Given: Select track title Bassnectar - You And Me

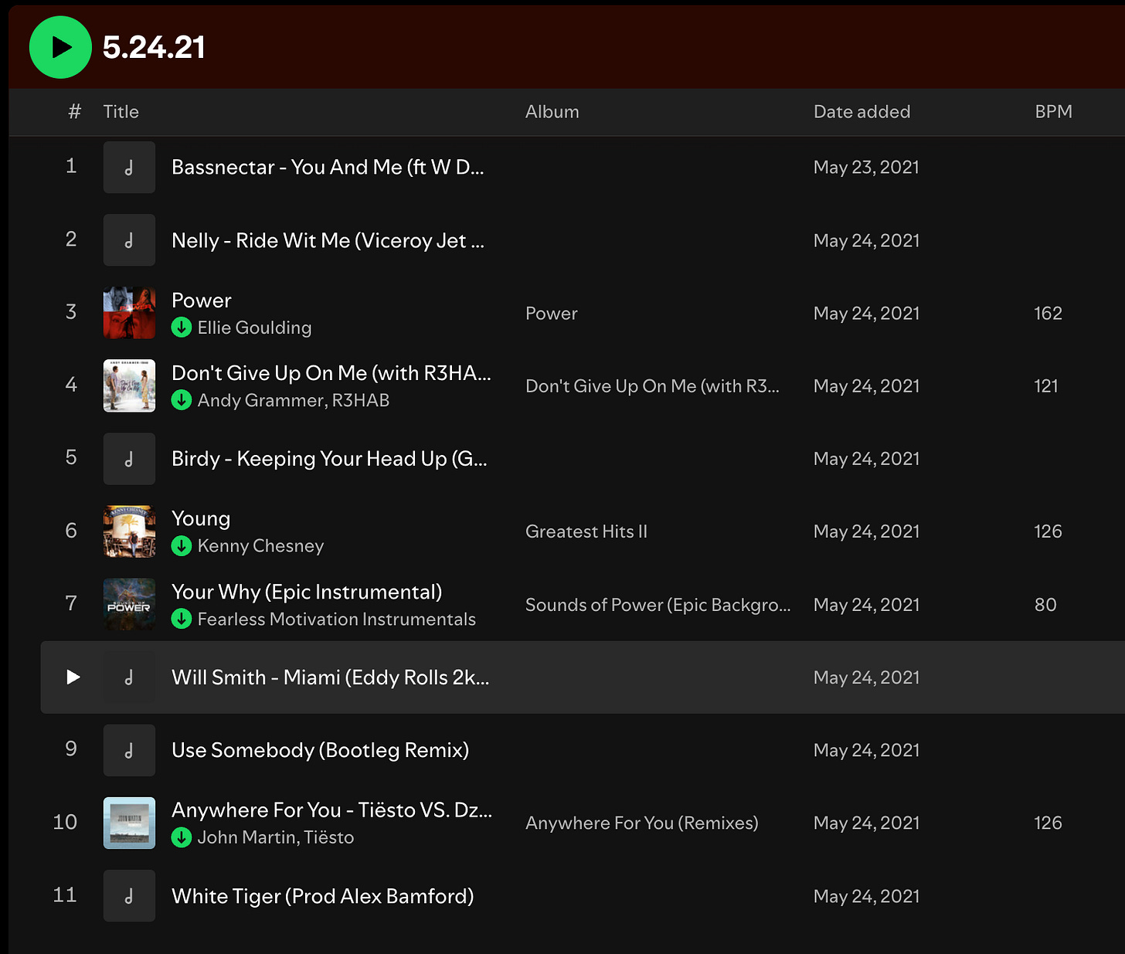Looking at the screenshot, I should pos(328,168).
